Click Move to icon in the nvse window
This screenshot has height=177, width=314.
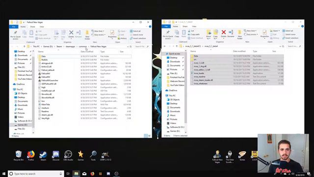pyautogui.click(x=209, y=34)
